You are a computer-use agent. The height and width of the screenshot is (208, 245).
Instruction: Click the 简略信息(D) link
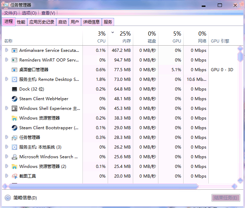click(x=25, y=198)
